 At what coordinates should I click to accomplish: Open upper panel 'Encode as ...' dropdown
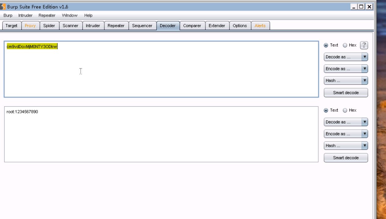pos(346,69)
